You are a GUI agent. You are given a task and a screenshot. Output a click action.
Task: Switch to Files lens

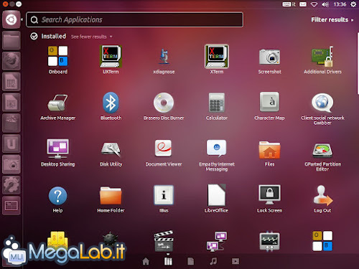pos(190,261)
